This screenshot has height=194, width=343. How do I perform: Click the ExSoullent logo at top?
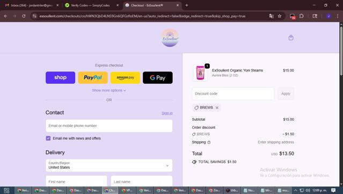coord(170,38)
